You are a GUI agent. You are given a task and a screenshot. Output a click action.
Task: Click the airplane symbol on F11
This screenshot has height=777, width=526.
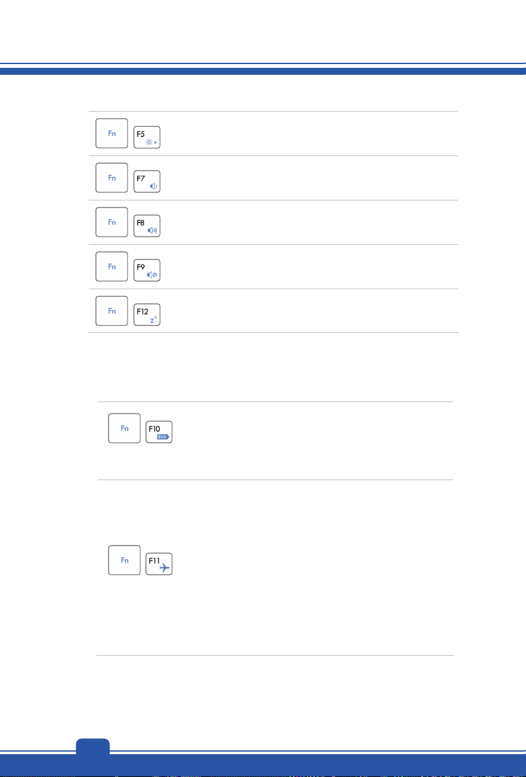[164, 568]
